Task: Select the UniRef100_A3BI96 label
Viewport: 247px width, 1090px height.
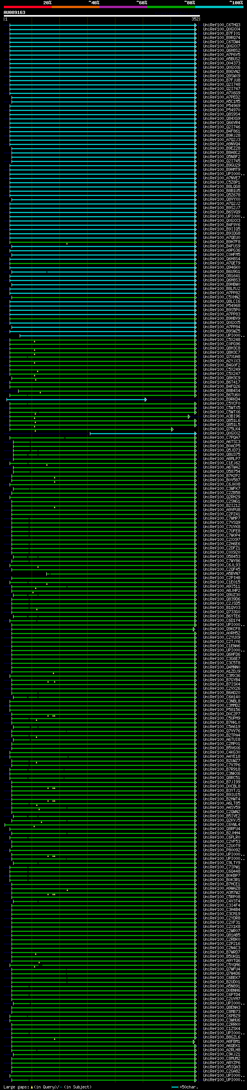Action: coord(222,416)
